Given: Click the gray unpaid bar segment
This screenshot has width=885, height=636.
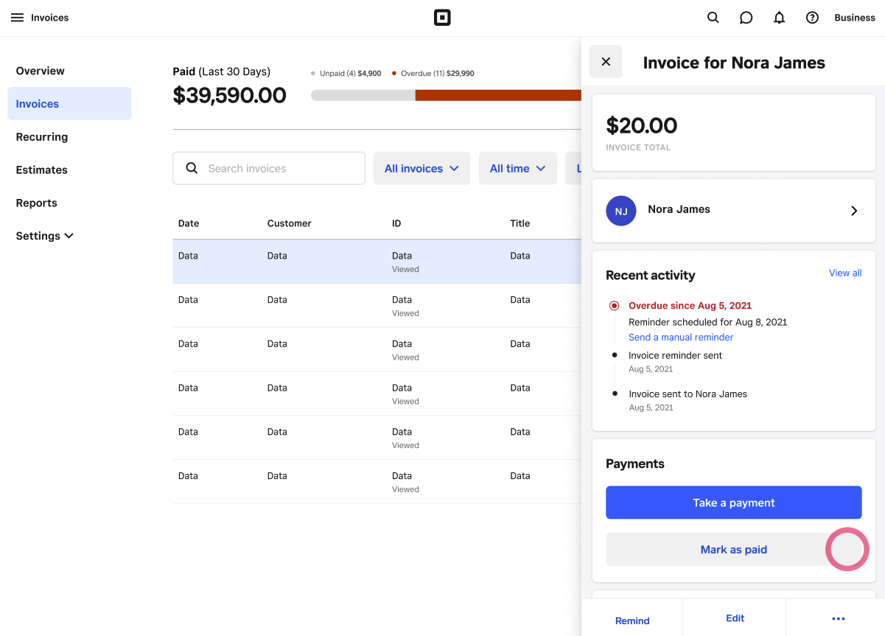Looking at the screenshot, I should pyautogui.click(x=363, y=95).
